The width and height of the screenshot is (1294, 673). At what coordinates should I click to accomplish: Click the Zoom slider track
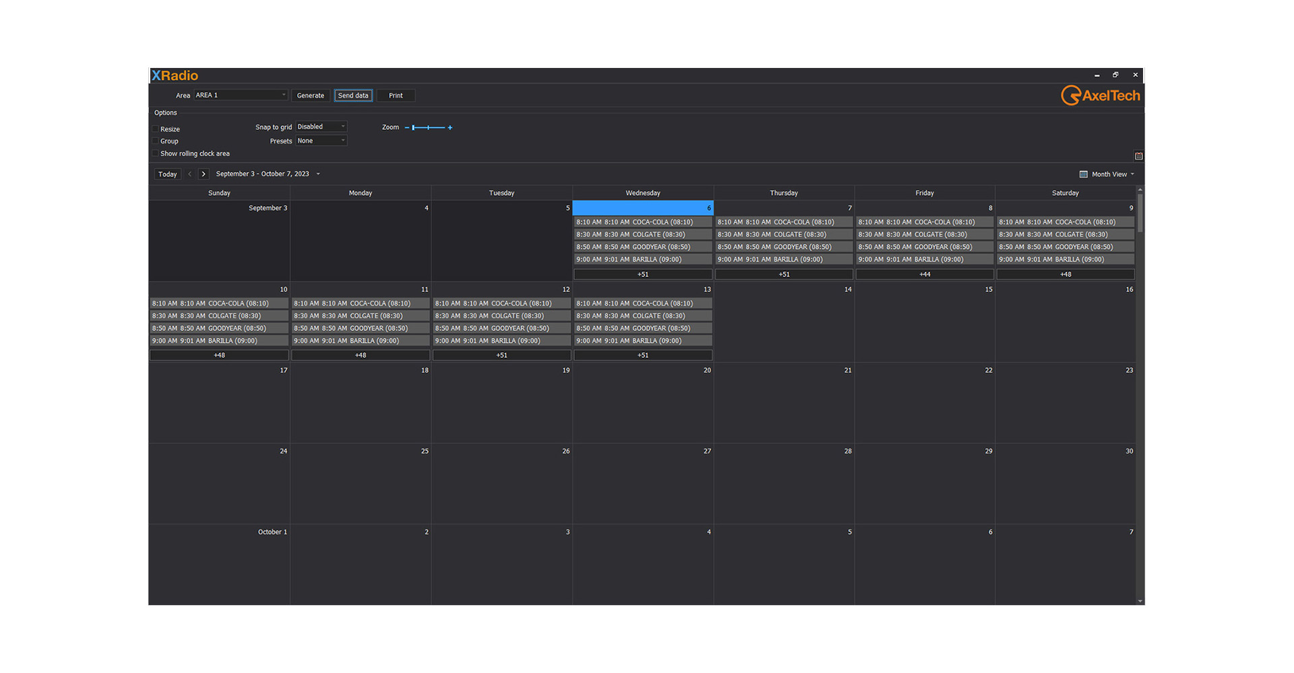pos(429,128)
